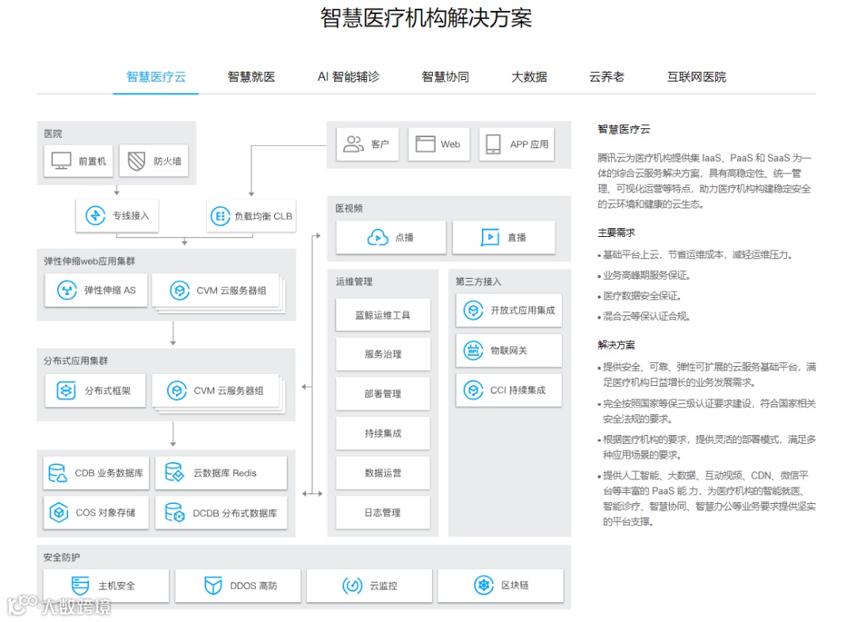The height and width of the screenshot is (622, 856).
Task: Click the 负载均衡 CLB icon
Action: [x=220, y=216]
